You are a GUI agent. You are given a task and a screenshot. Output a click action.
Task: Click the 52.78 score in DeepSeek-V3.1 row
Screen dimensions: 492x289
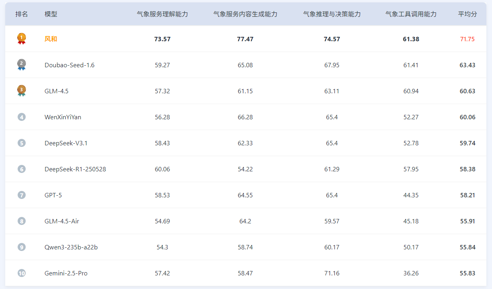pyautogui.click(x=411, y=143)
